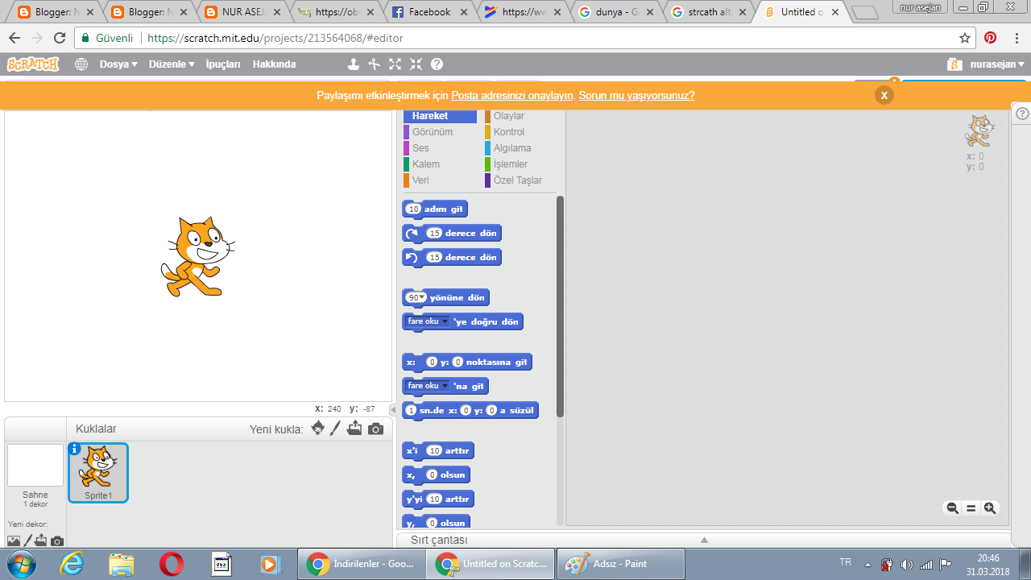Click y'yi 10 arttır block
The height and width of the screenshot is (580, 1031).
click(438, 499)
